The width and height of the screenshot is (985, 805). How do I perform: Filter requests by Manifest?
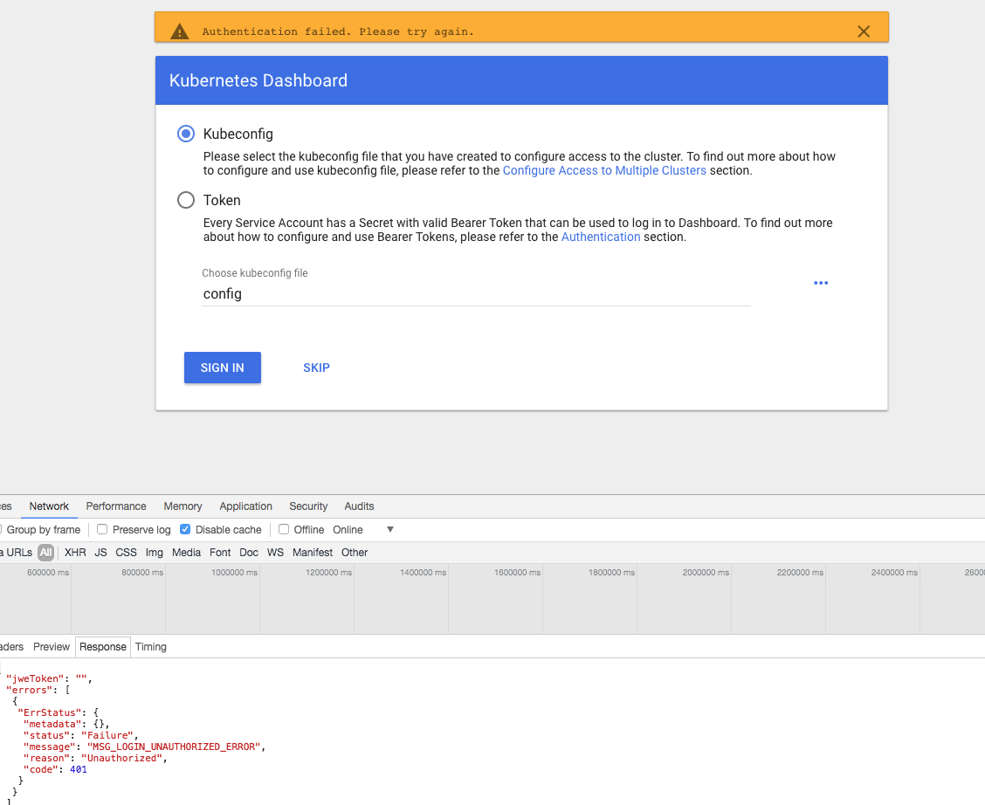pos(313,553)
